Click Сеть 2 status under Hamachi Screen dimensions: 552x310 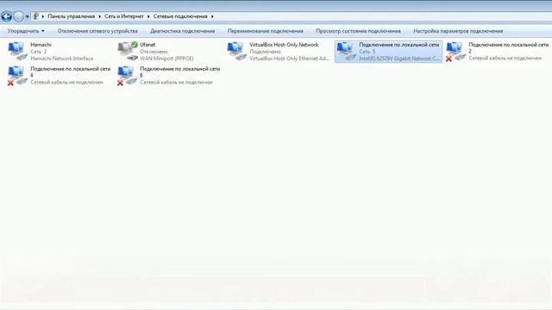coord(38,52)
